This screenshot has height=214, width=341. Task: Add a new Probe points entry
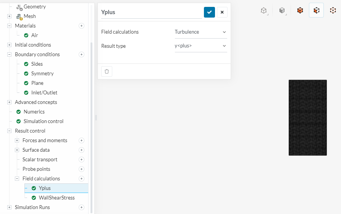[x=81, y=169]
